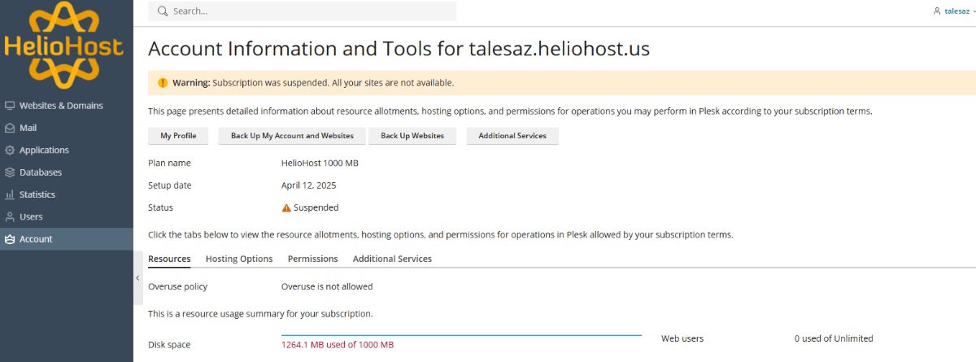Click the Websites & Domains monitor icon

[x=10, y=106]
